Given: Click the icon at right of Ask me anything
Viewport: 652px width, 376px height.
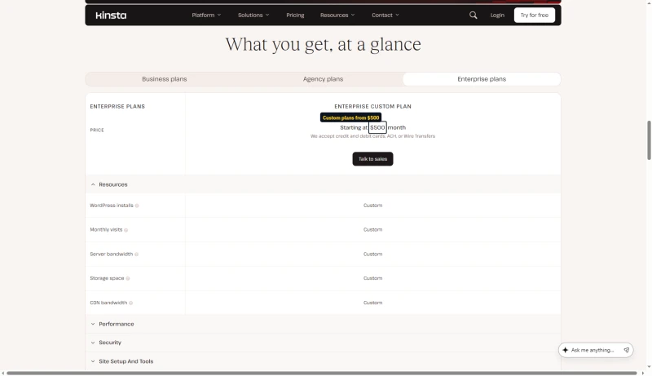Looking at the screenshot, I should coord(627,350).
